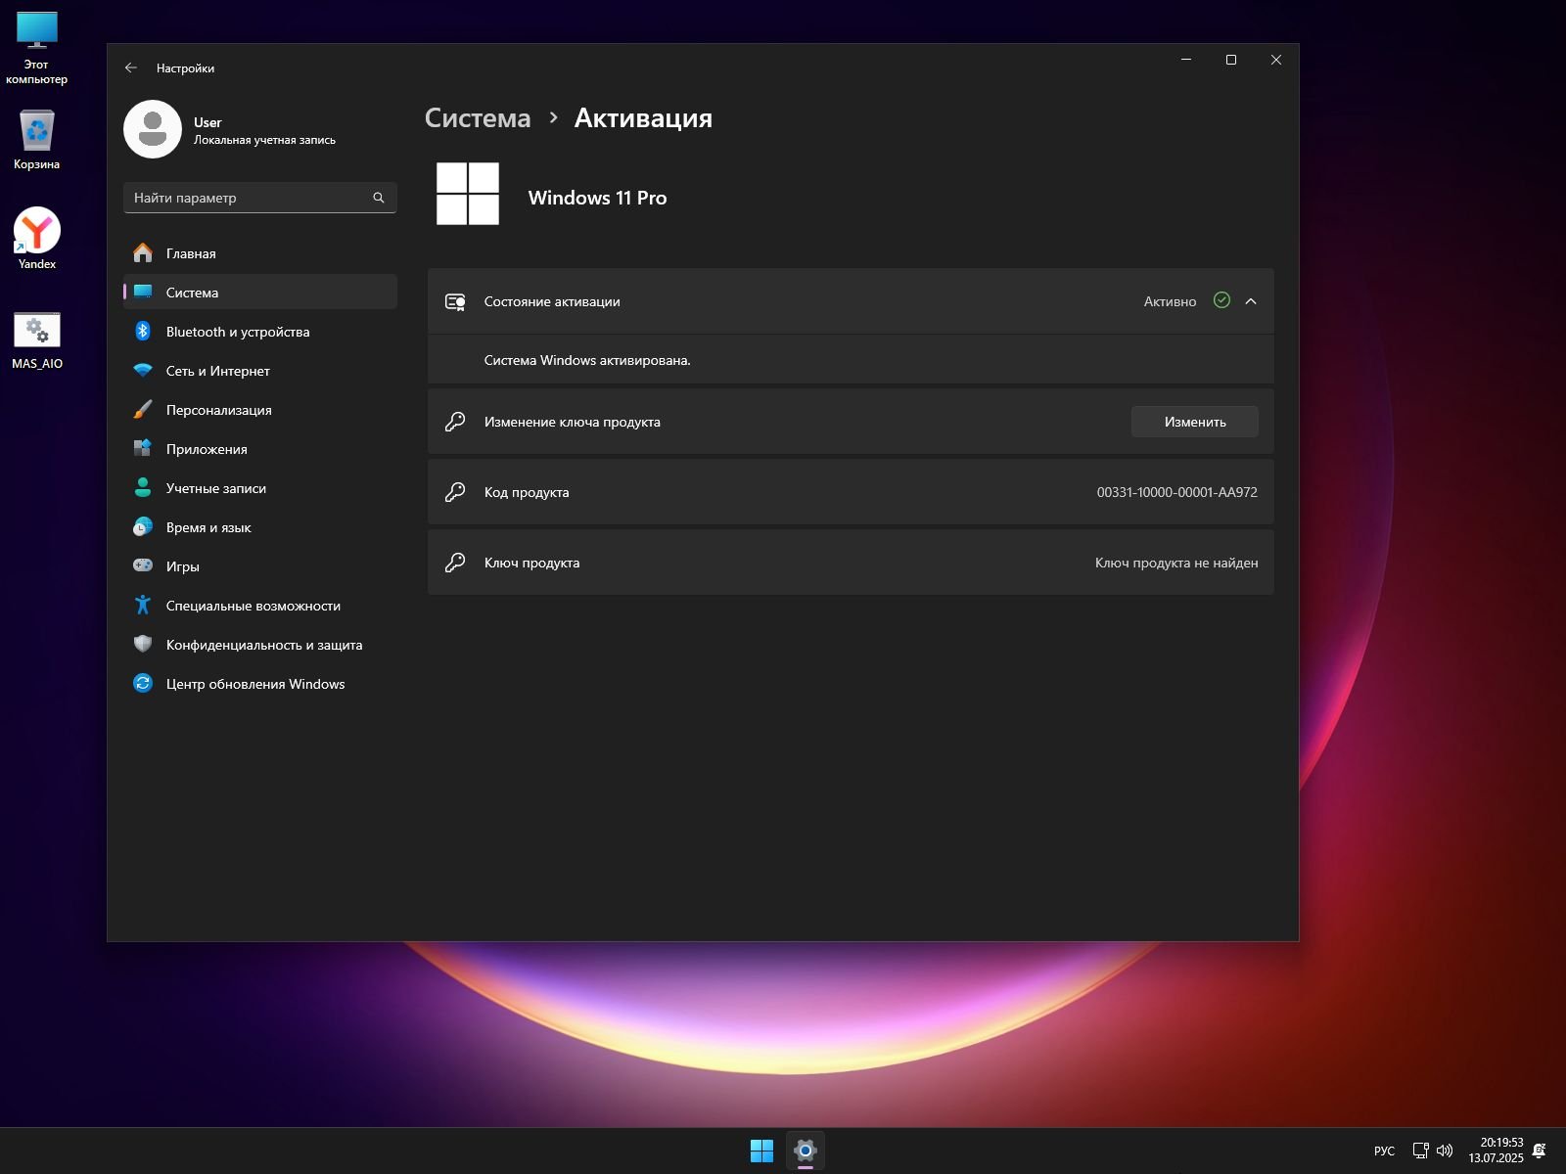Click "Ключ продукта не найден" text

click(x=1176, y=563)
